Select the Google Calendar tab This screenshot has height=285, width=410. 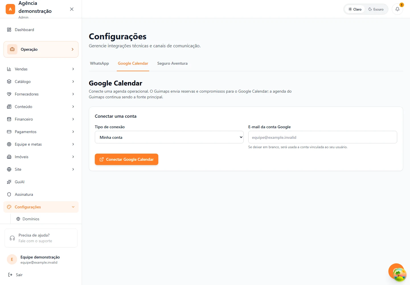tap(133, 63)
